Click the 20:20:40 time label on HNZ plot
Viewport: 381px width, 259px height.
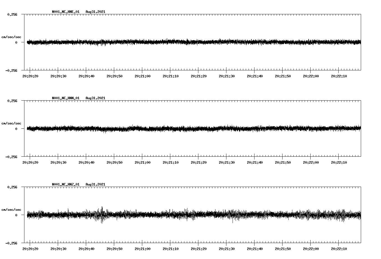(x=86, y=249)
